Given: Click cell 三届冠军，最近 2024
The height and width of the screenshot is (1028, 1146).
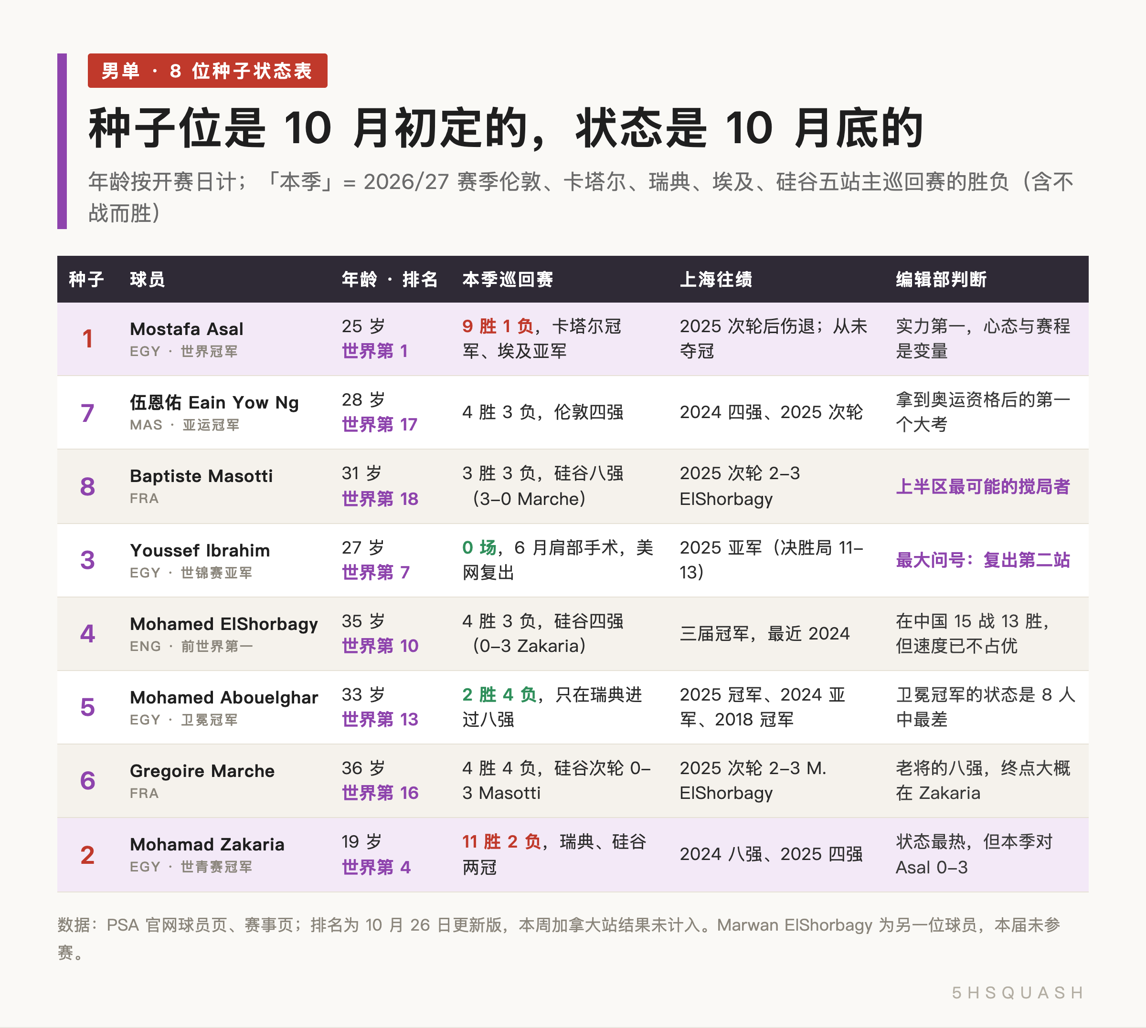Looking at the screenshot, I should [x=764, y=633].
